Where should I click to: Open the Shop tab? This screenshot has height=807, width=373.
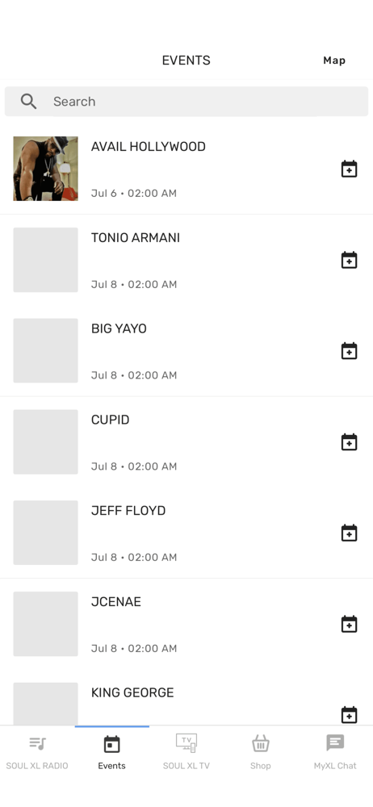point(261,752)
